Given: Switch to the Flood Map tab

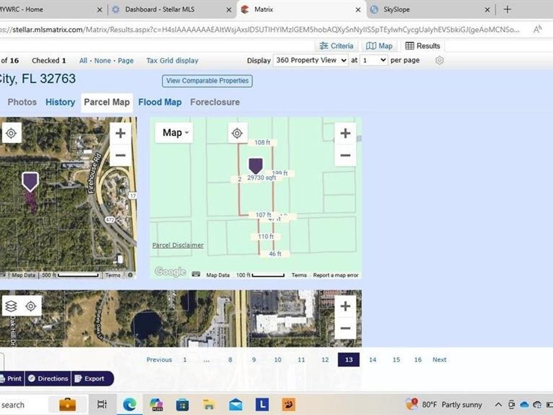Looking at the screenshot, I should [x=160, y=102].
